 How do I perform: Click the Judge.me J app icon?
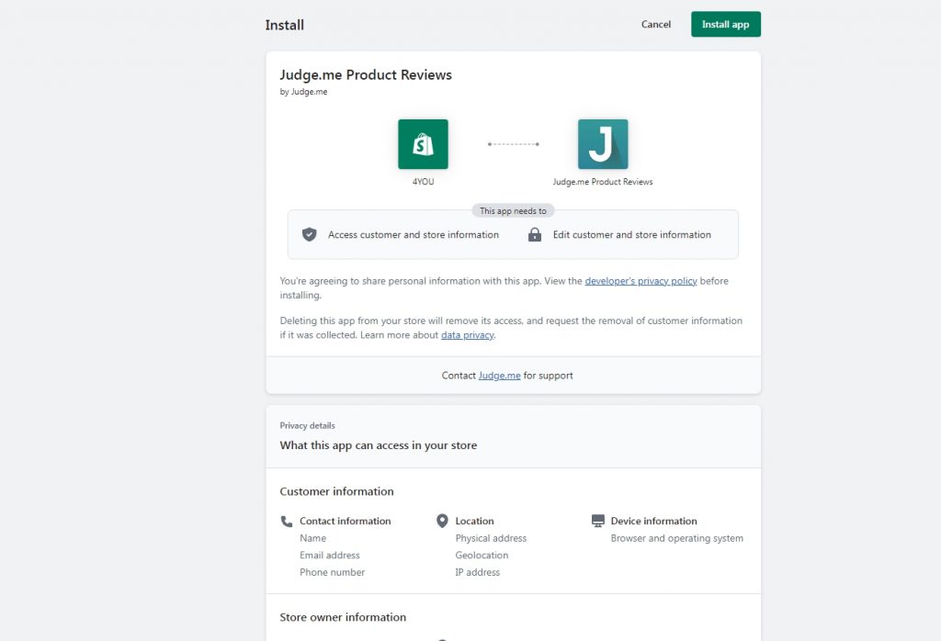[x=603, y=144]
